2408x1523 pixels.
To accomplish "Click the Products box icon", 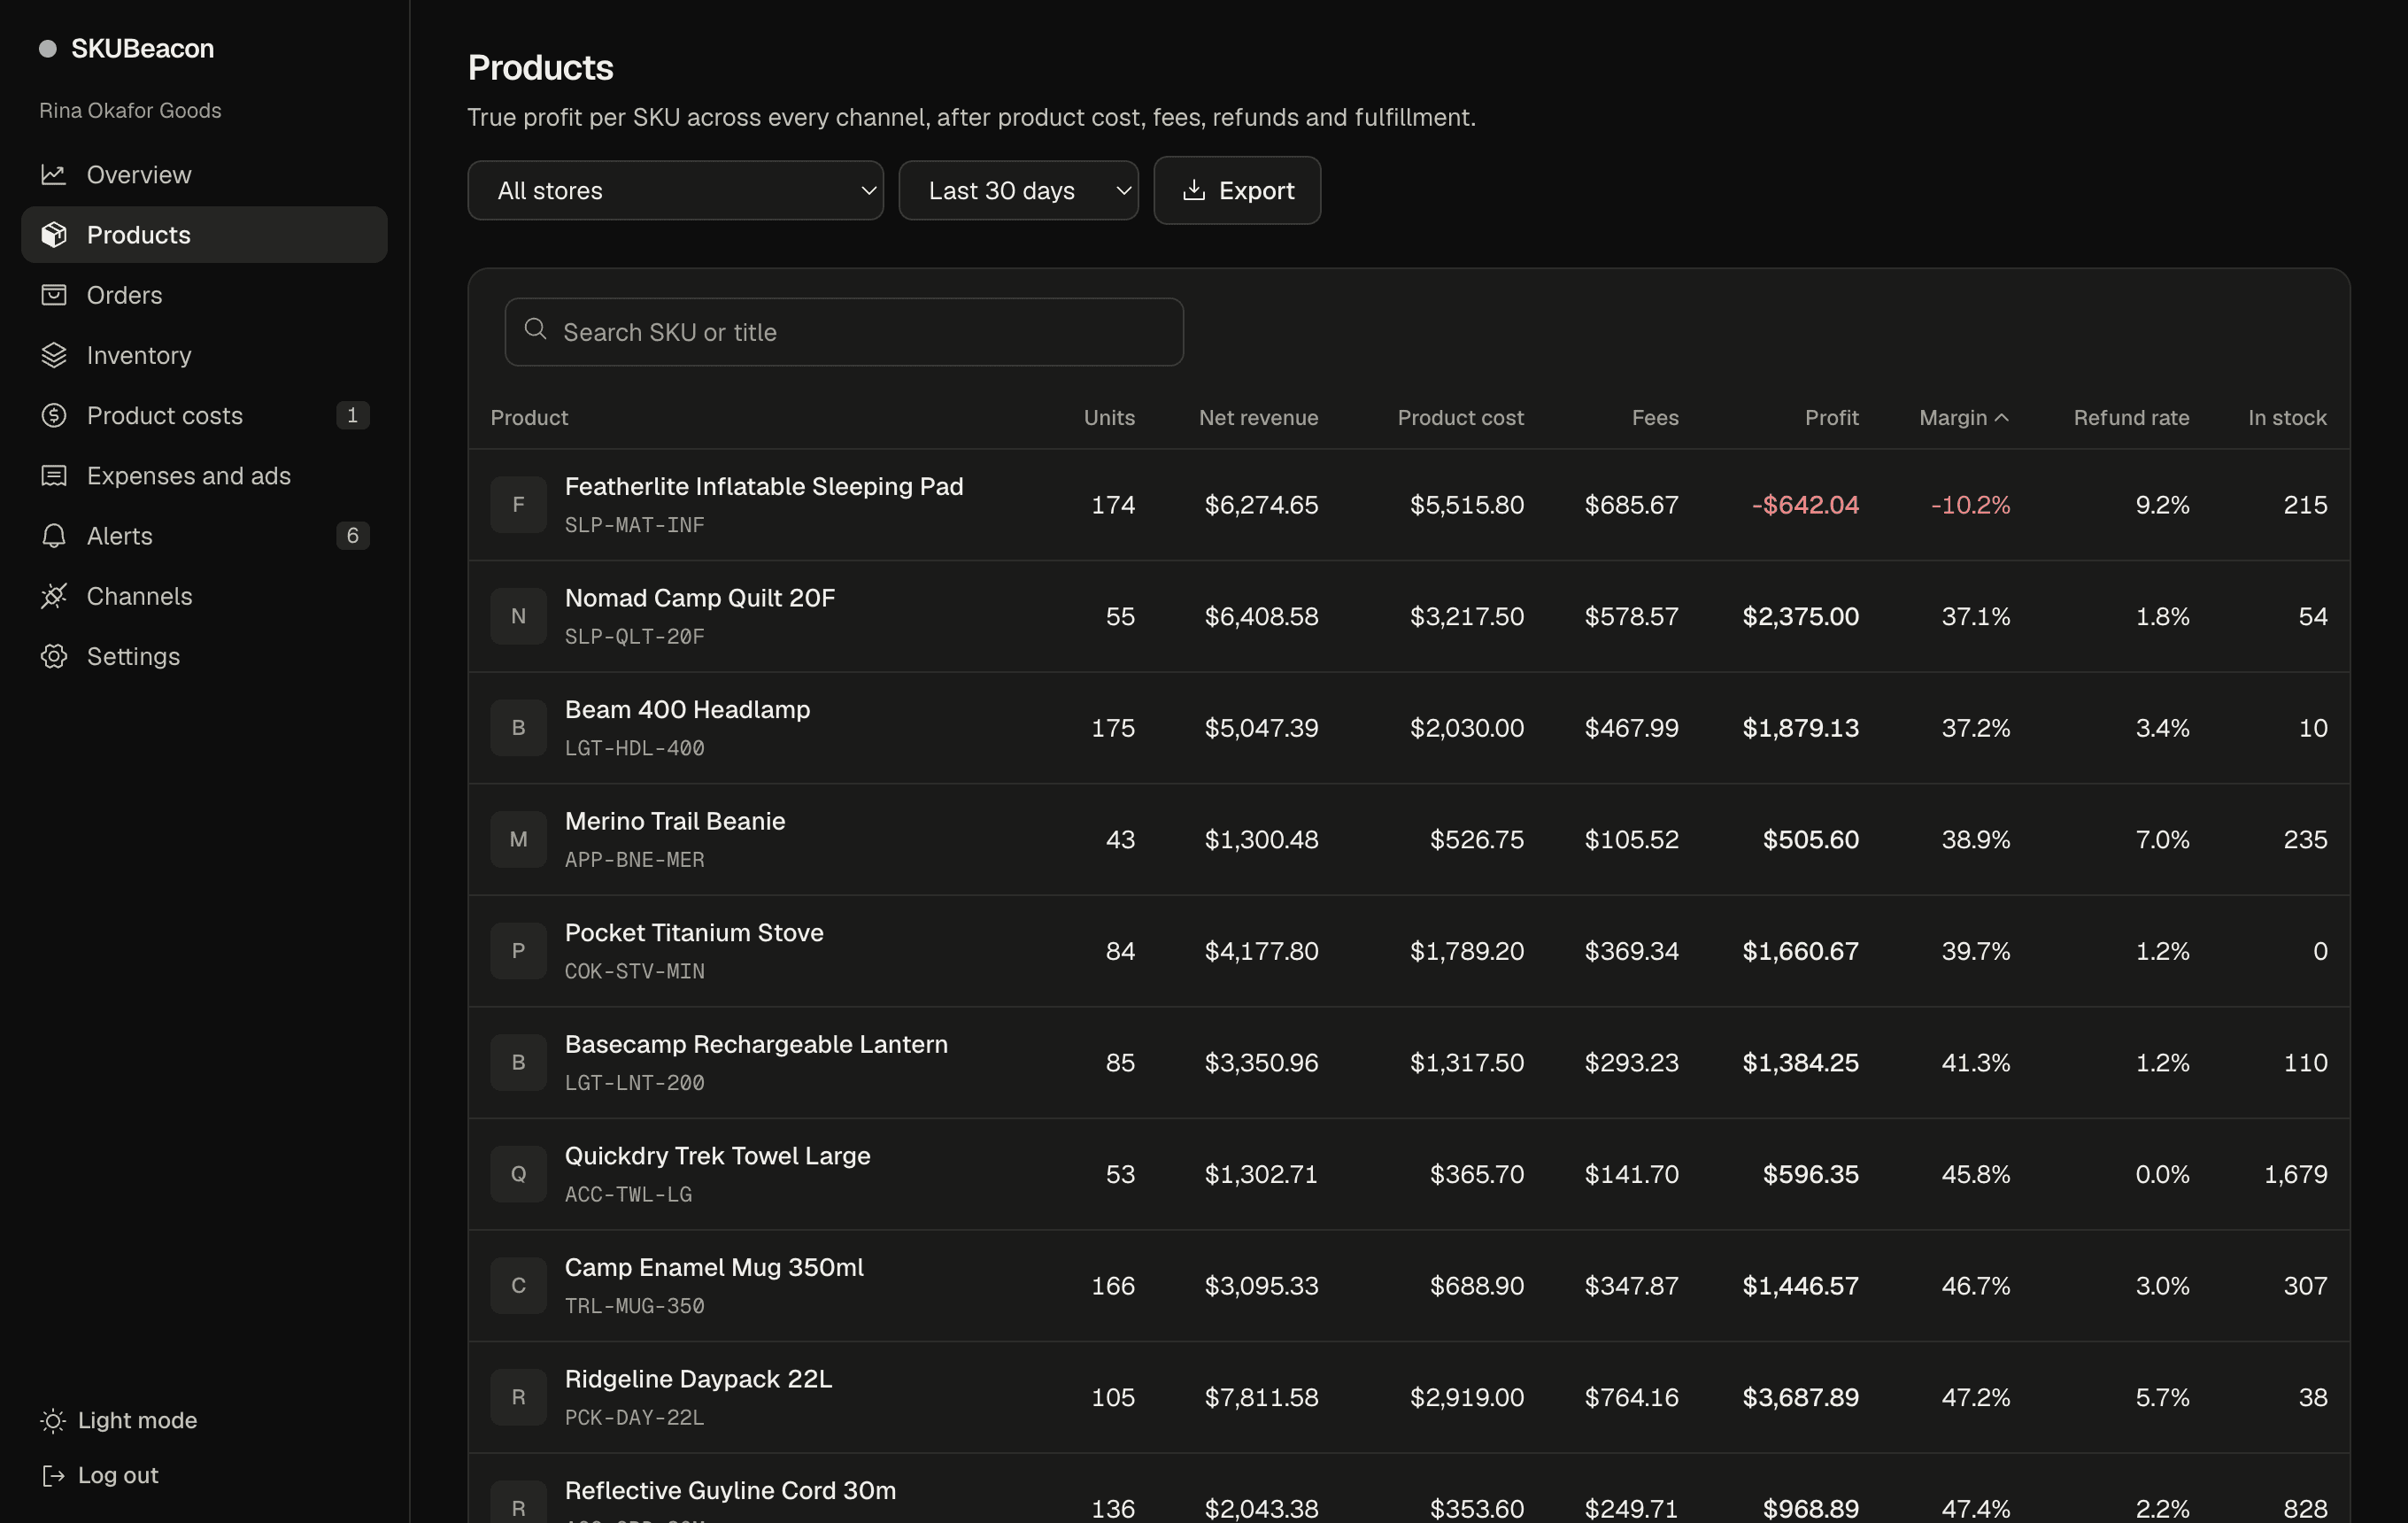I will [53, 235].
